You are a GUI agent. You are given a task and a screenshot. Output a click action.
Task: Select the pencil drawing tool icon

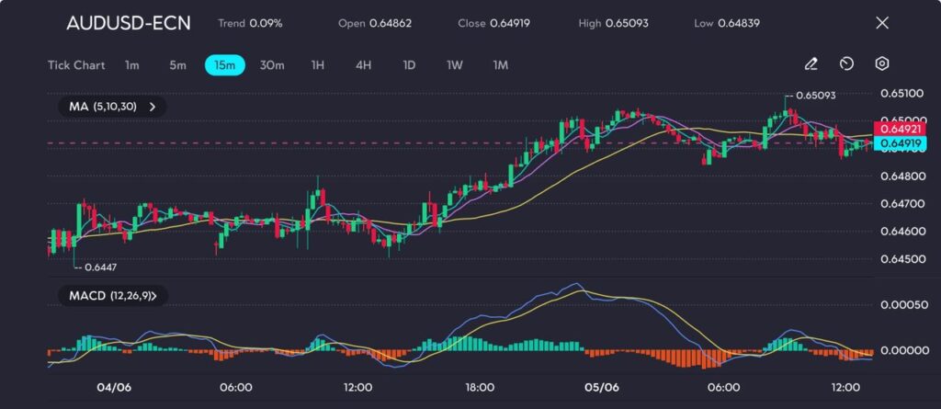tap(811, 64)
